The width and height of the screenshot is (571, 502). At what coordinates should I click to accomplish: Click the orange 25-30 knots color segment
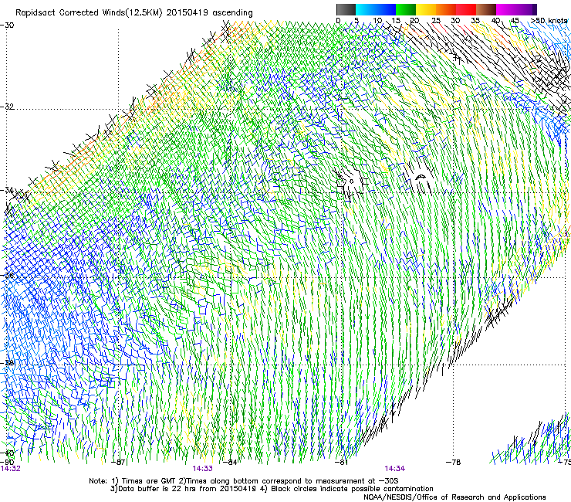[x=446, y=9]
